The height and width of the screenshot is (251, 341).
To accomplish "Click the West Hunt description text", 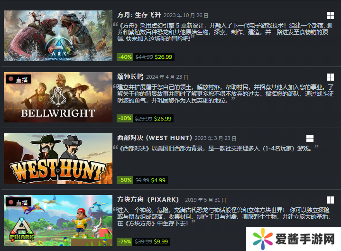I will tap(215, 149).
